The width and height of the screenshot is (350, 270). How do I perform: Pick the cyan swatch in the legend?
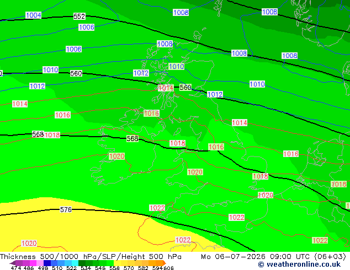click(x=75, y=263)
